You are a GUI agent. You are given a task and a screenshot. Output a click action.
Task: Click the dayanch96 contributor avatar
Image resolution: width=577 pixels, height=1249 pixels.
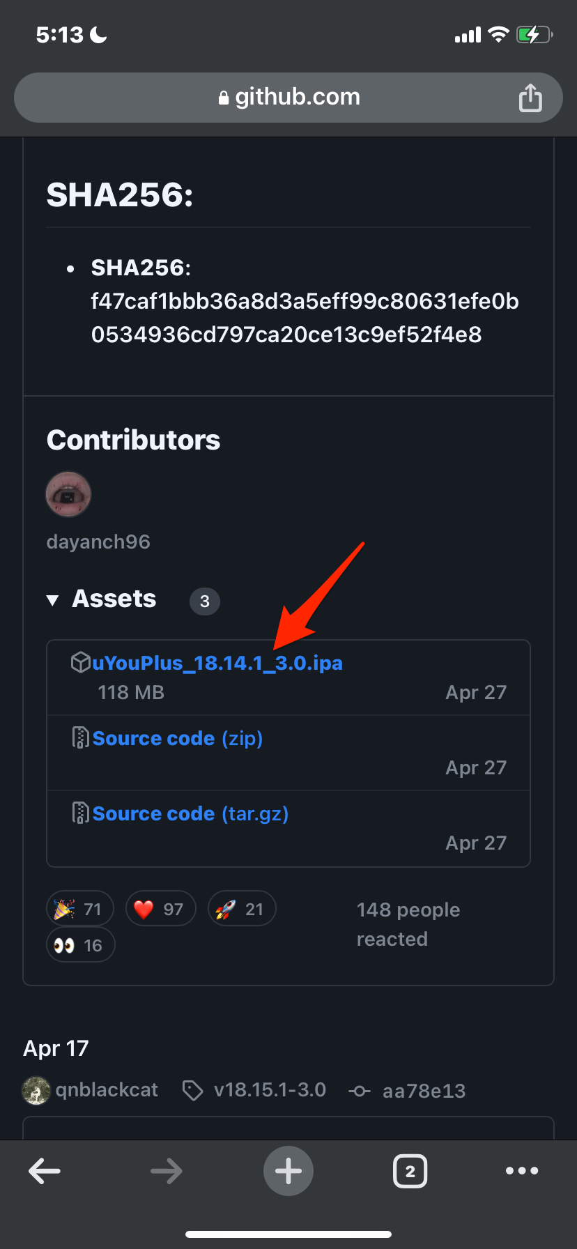pyautogui.click(x=68, y=494)
